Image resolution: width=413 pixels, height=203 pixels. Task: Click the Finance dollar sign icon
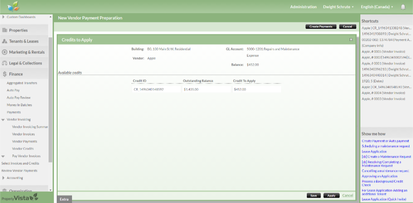point(5,74)
